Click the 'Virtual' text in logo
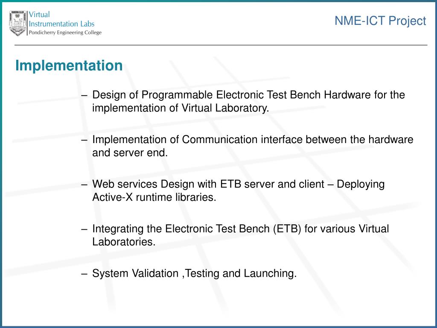437x328 pixels. (x=39, y=15)
